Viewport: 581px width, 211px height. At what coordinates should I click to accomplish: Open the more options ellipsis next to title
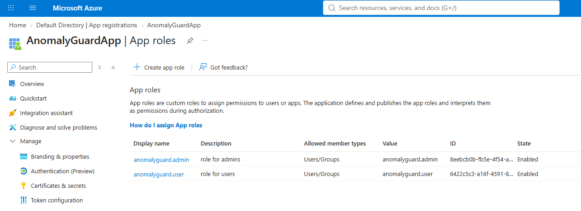click(x=205, y=40)
